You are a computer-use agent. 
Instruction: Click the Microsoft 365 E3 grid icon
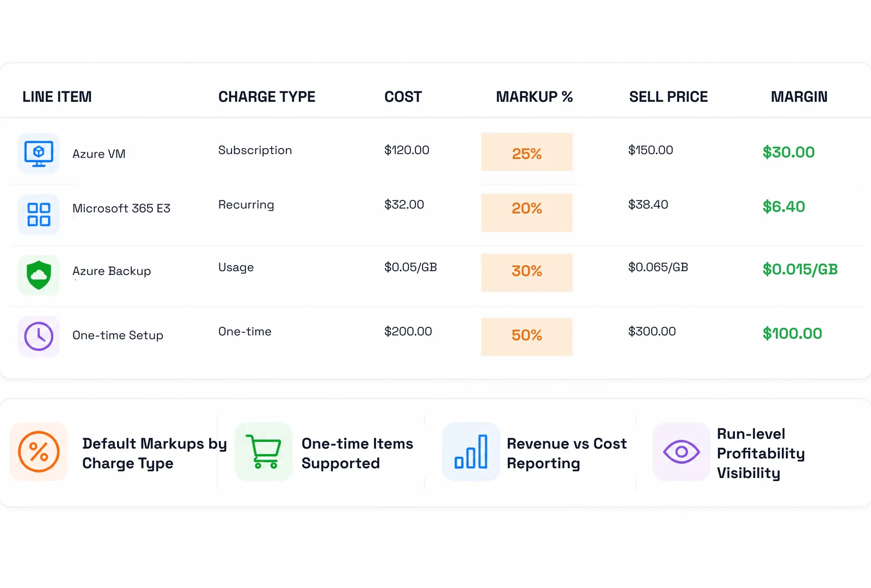39,215
